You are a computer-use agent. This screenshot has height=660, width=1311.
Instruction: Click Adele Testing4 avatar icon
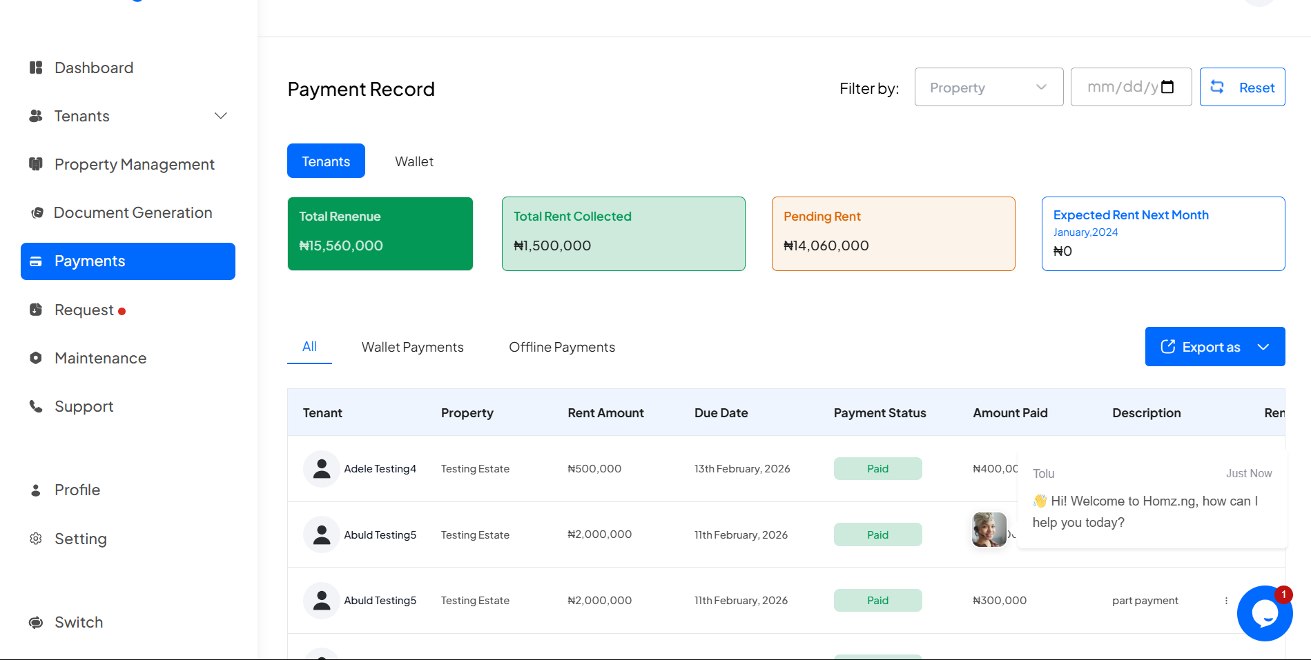tap(322, 469)
